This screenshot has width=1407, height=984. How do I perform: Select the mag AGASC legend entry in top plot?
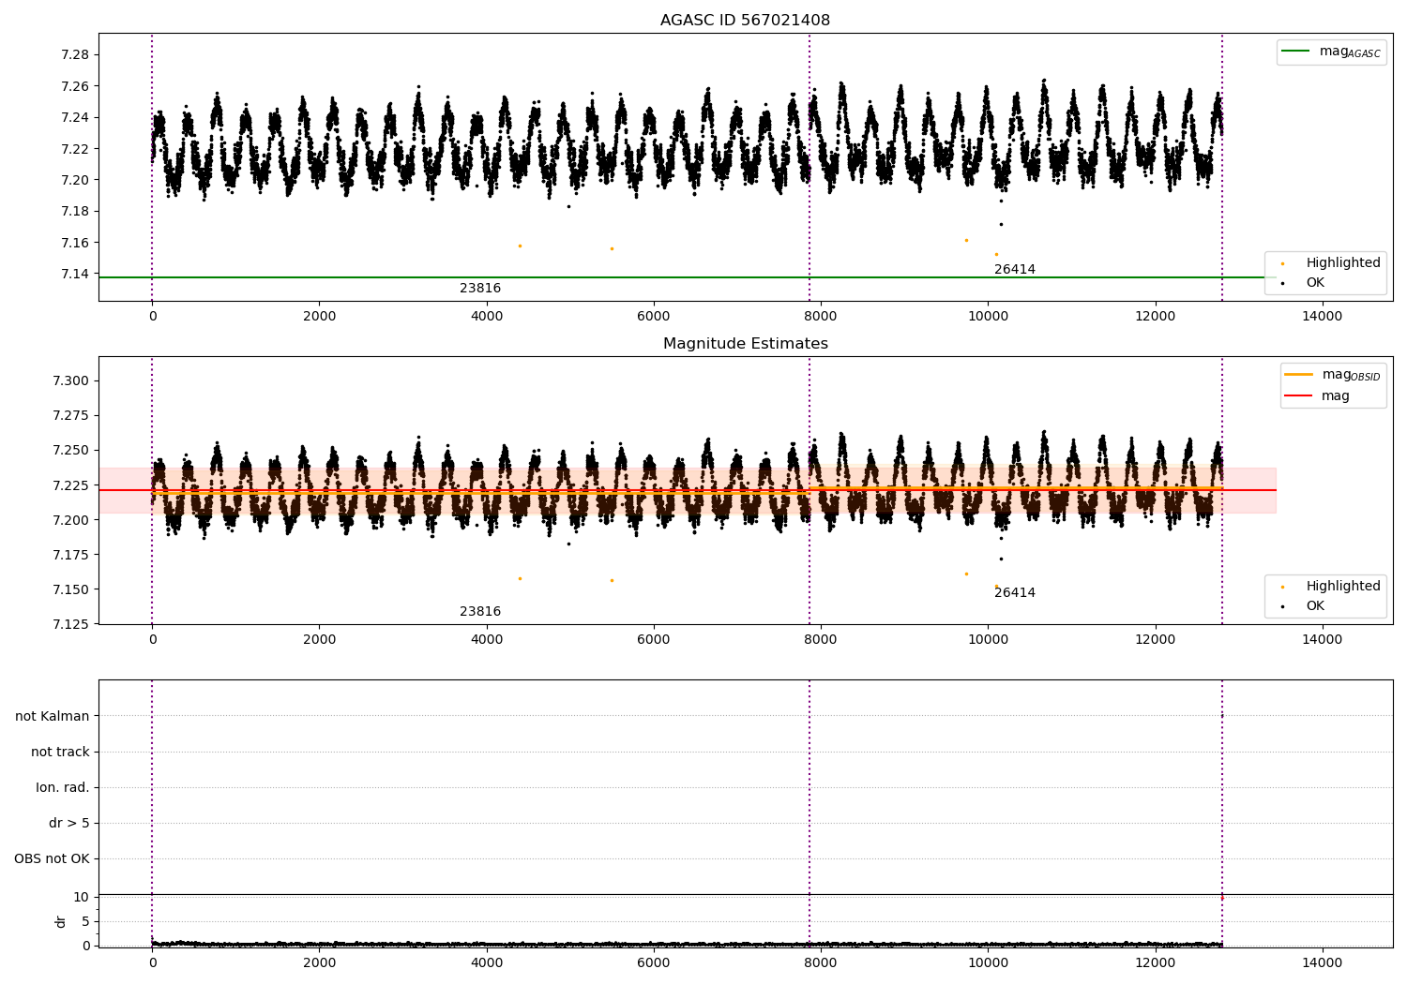[1331, 52]
